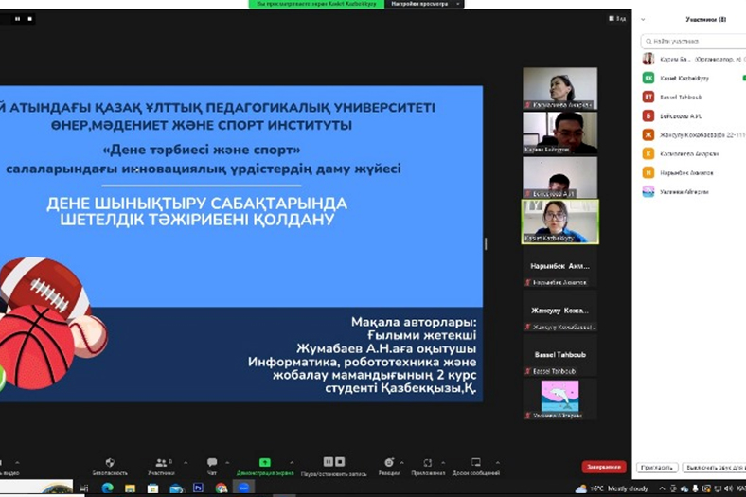This screenshot has height=497, width=746.
Task: Open the Reactions (Реакции) icon
Action: (x=388, y=463)
